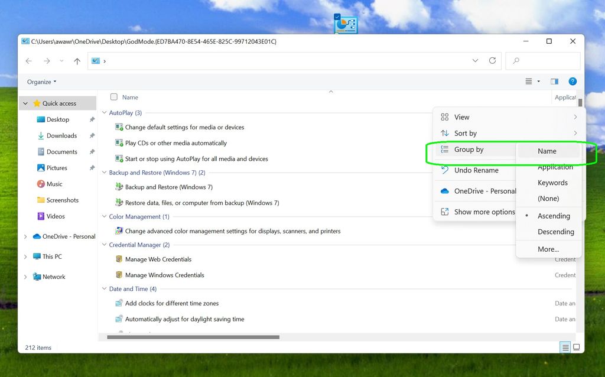The height and width of the screenshot is (377, 605).
Task: Switch to details view via status bar icon
Action: pos(565,347)
